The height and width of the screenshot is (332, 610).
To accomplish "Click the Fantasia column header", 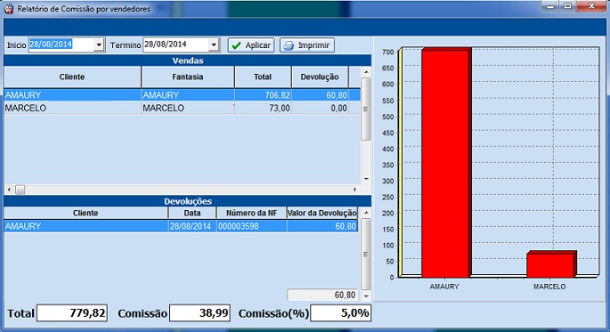I will (x=188, y=77).
